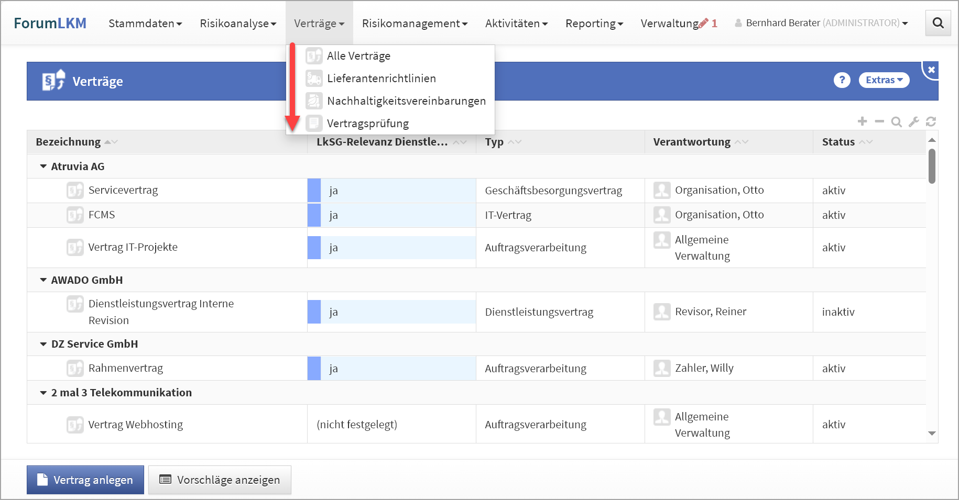Open the help question mark icon

pyautogui.click(x=842, y=80)
